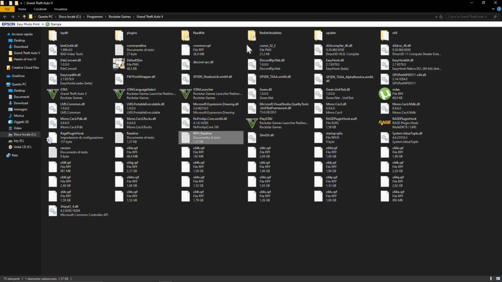Screen dimensions: 502x282
Task: Click Easy Photo Print in EPSON toolbar
Action: coord(28,24)
